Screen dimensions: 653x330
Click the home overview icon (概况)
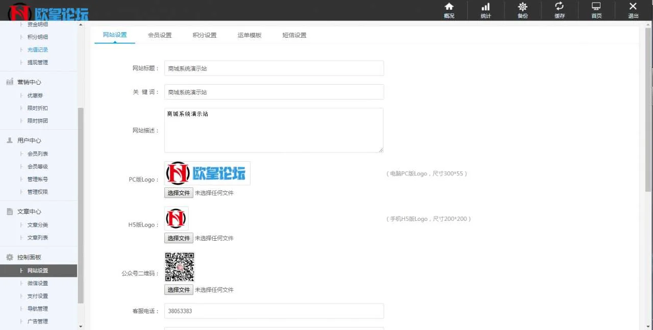pyautogui.click(x=449, y=7)
